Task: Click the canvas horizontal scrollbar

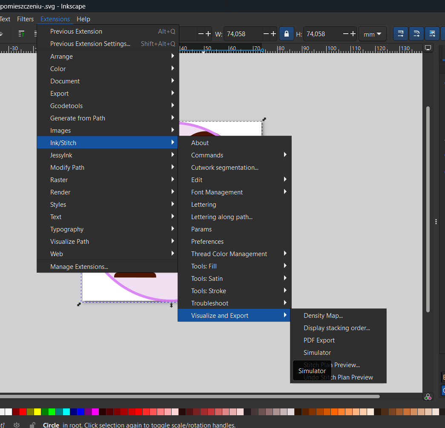Action: (189, 397)
